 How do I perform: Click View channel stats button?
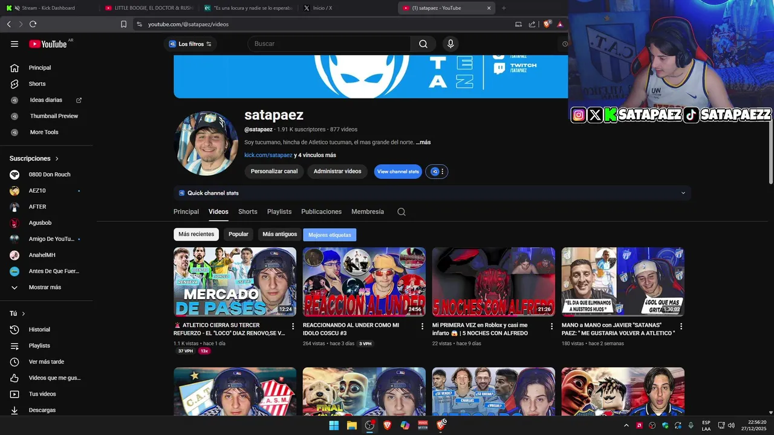(x=398, y=172)
